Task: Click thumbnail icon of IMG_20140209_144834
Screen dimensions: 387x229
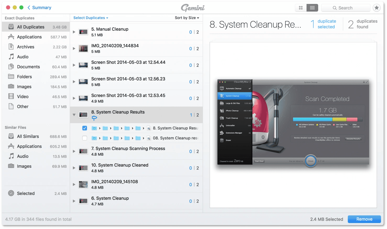Action: pyautogui.click(x=83, y=48)
